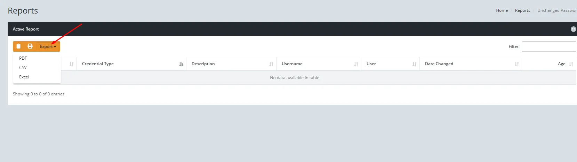Image resolution: width=577 pixels, height=162 pixels.
Task: Choose PDF from the Export menu
Action: click(x=23, y=58)
